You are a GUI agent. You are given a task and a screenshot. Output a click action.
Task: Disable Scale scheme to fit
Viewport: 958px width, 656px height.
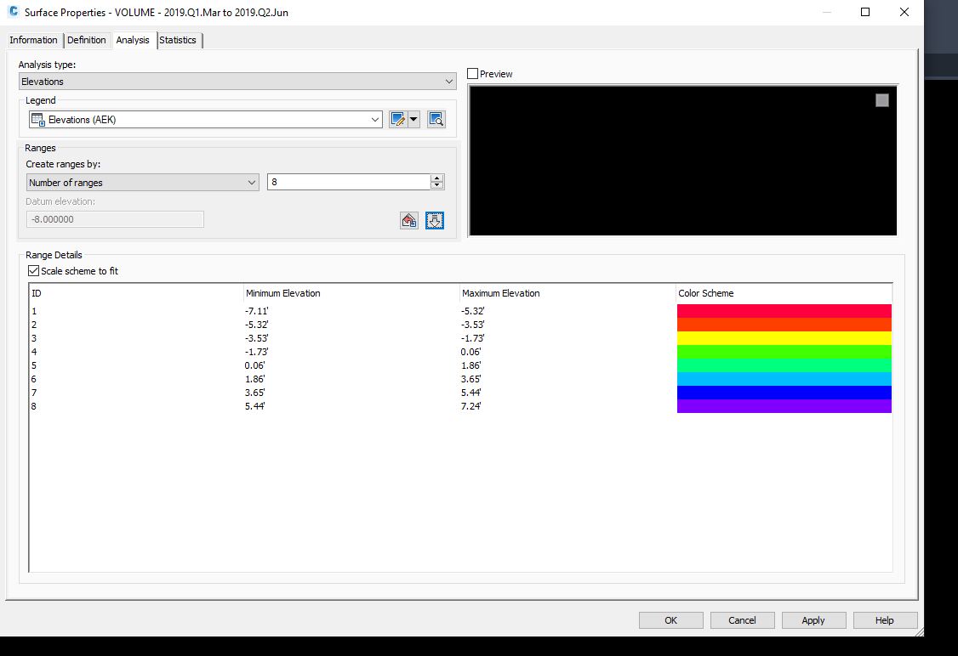31,270
